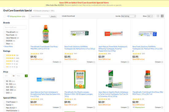The height and width of the screenshot is (112, 169).
Task: Click the Search button
Action: coord(53,16)
